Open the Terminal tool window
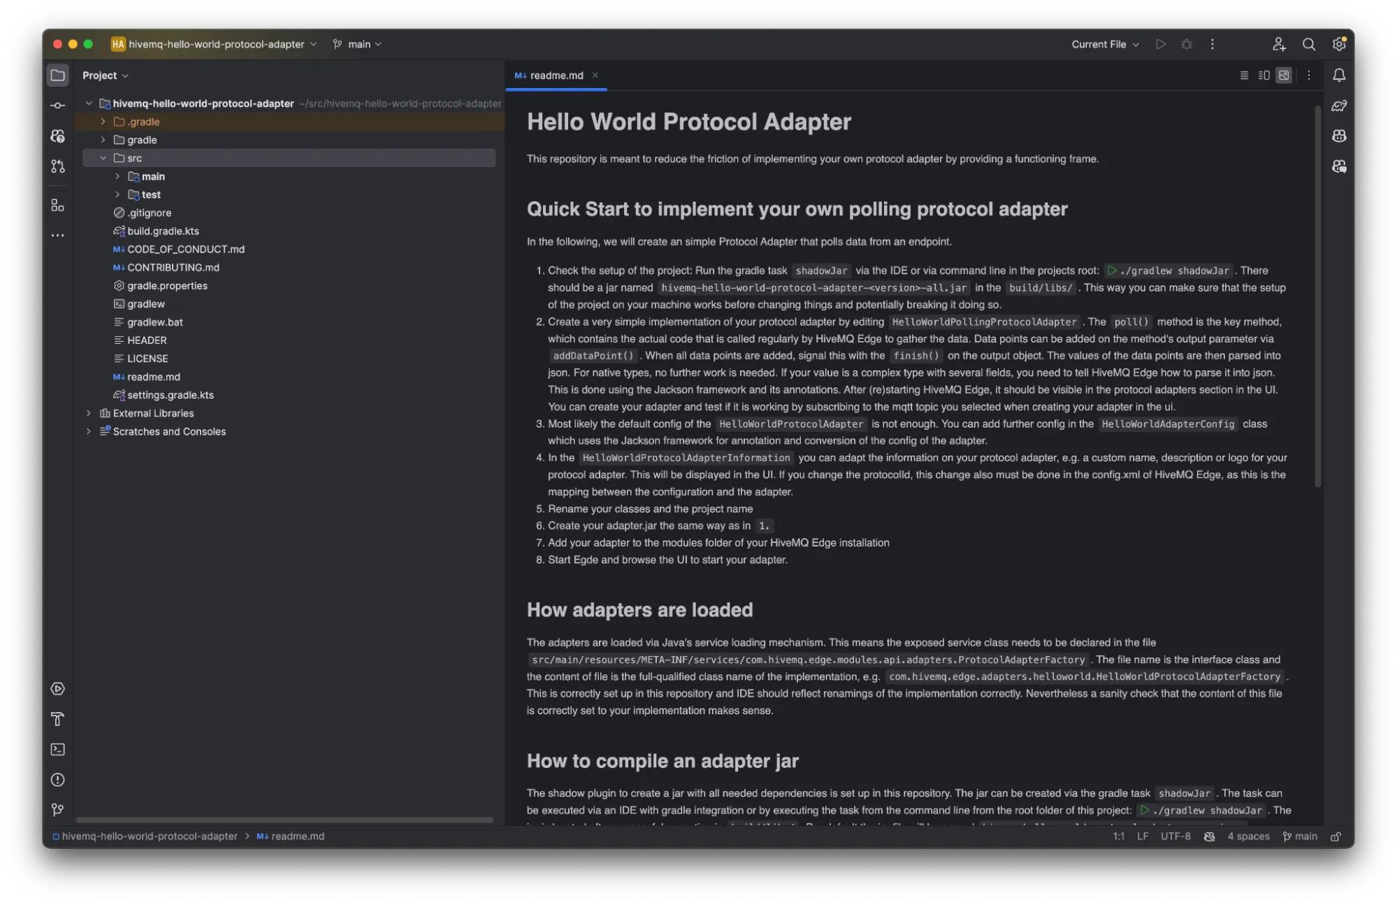Viewport: 1397px width, 905px height. point(58,750)
